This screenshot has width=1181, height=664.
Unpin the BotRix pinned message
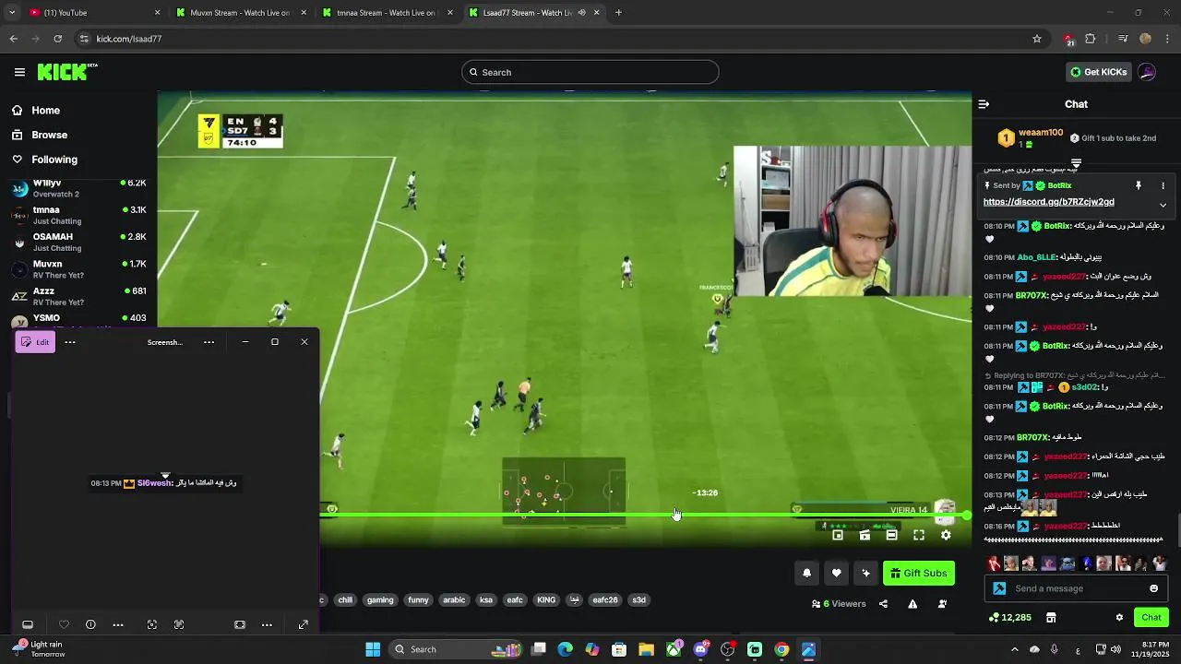pyautogui.click(x=1139, y=185)
